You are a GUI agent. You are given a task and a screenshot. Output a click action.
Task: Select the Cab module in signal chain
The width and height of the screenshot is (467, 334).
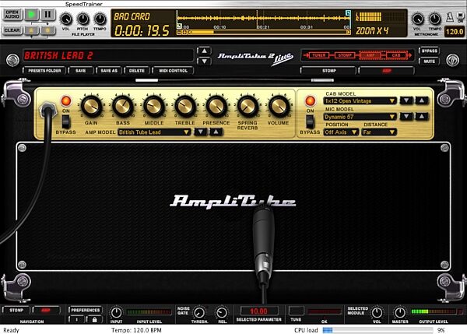pyautogui.click(x=396, y=55)
